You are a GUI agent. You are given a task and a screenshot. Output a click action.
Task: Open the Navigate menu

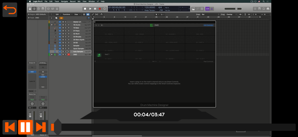tap(64, 1)
